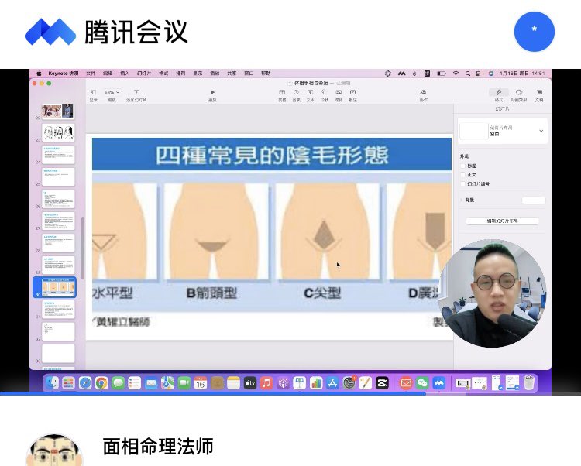Open the Keynote 讲演 application menu
581x466 pixels.
(x=64, y=74)
